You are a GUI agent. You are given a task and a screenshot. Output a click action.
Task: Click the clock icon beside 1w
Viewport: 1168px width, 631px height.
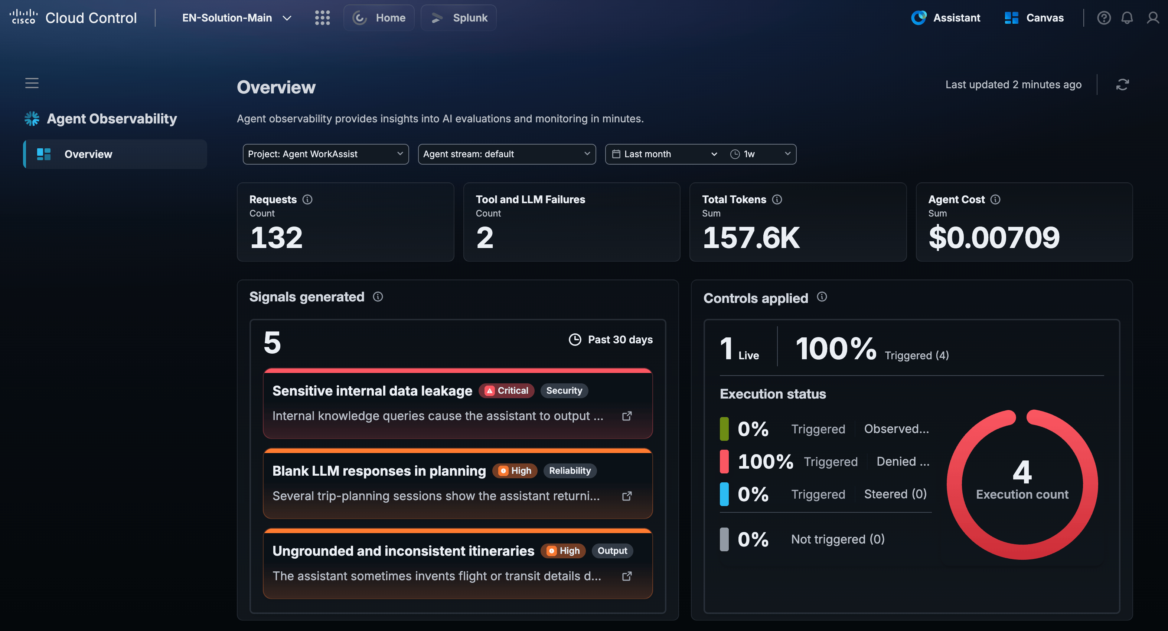pos(734,154)
